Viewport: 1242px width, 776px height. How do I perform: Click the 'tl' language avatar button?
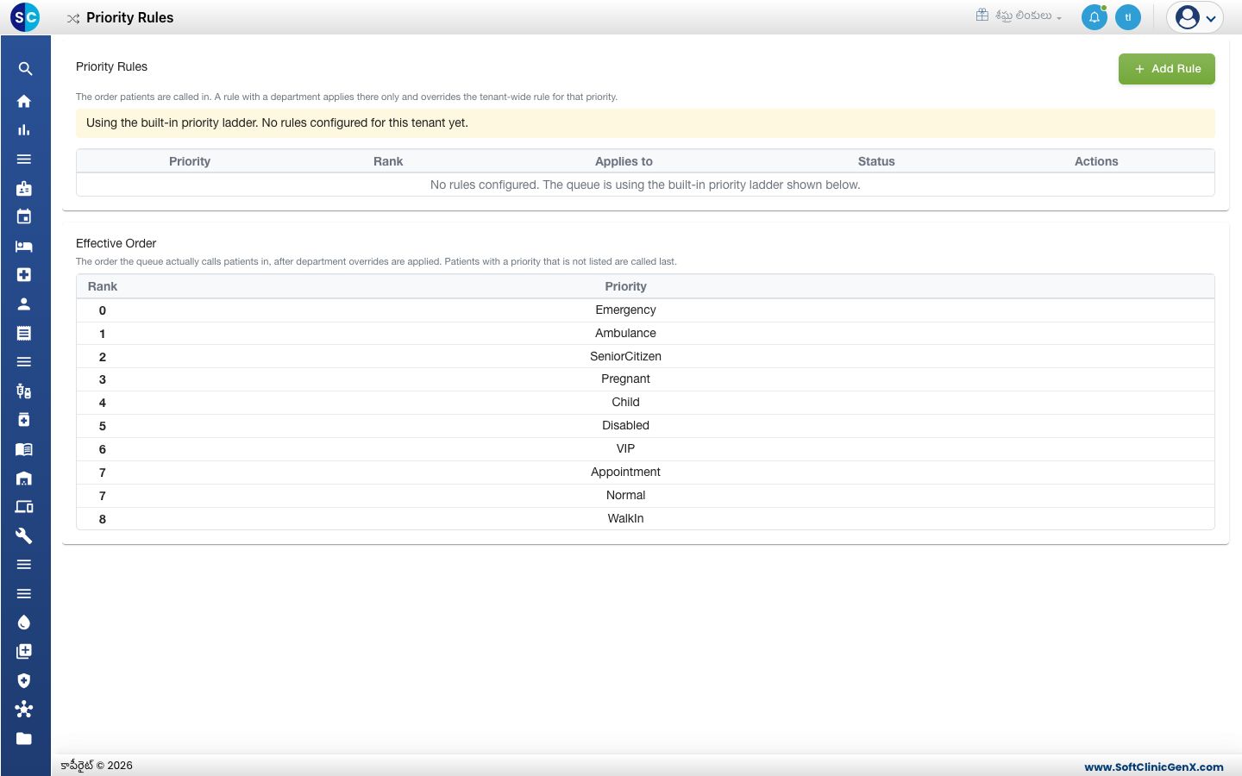point(1128,17)
